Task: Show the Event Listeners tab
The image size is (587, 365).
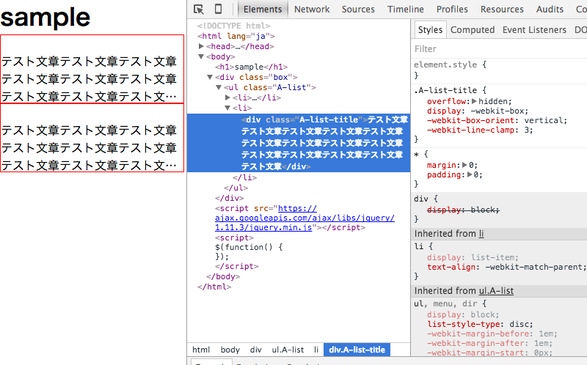Action: click(x=534, y=30)
